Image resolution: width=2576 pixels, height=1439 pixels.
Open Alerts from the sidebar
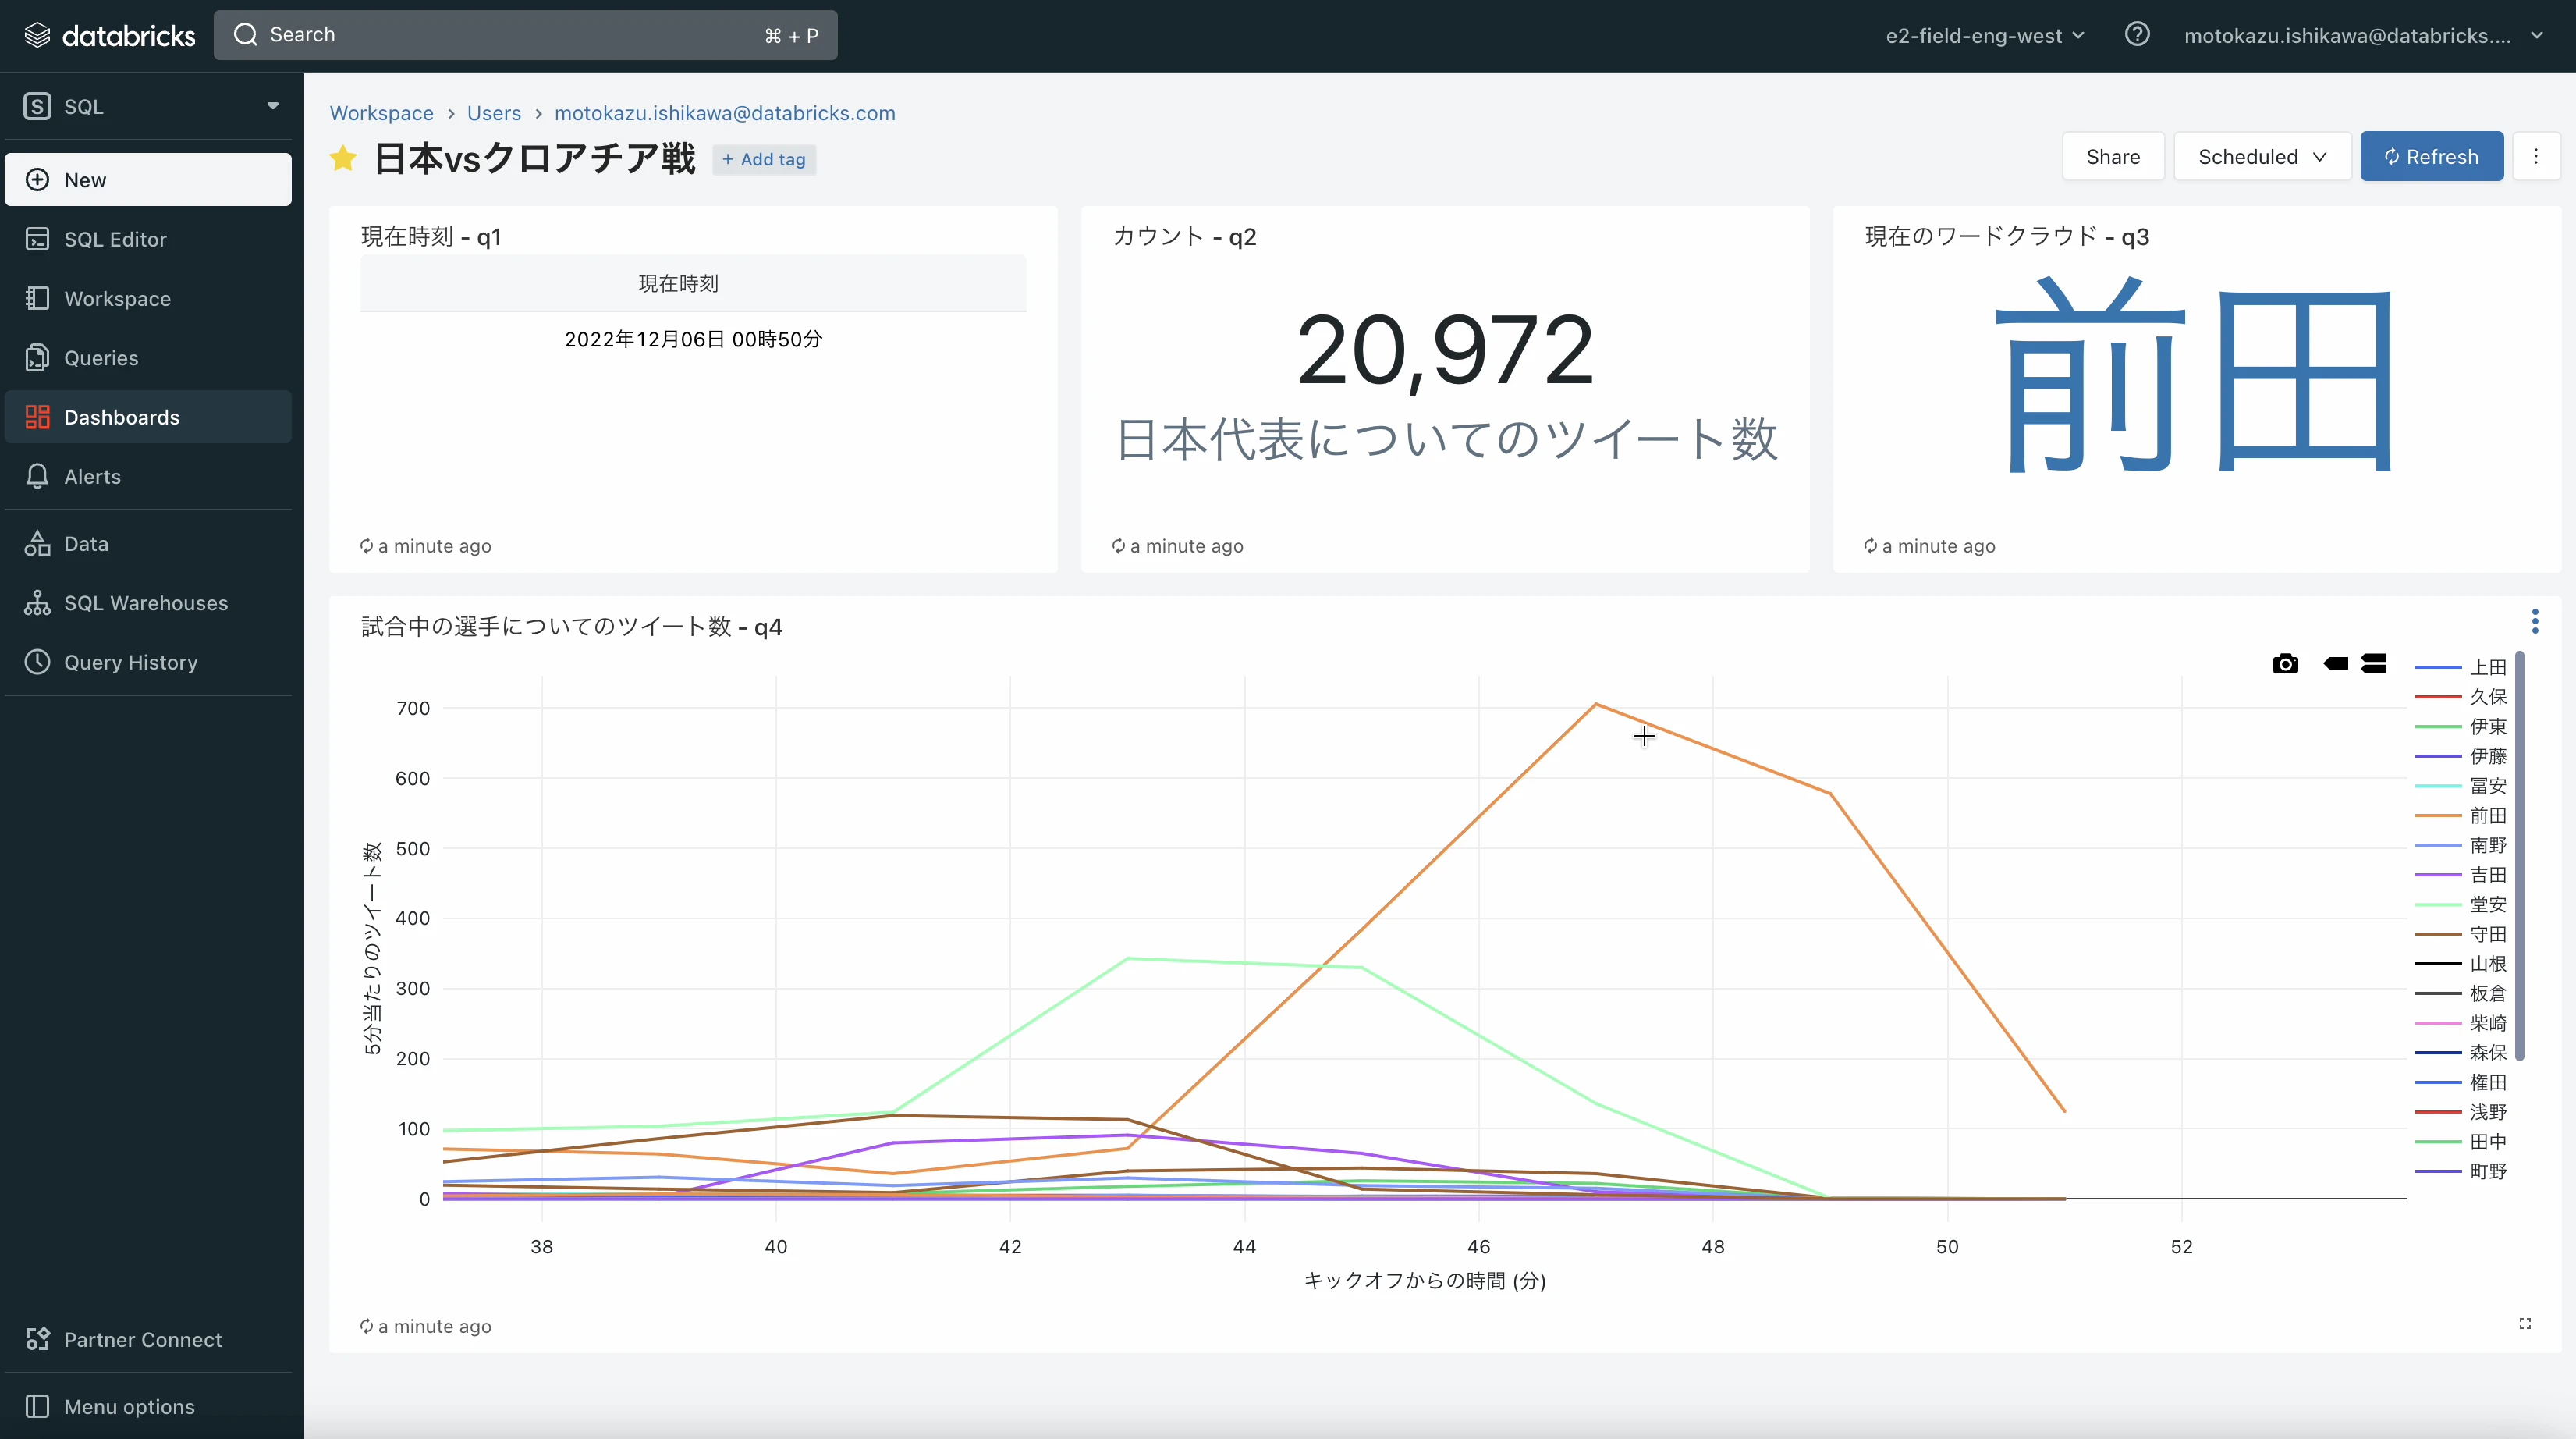click(x=93, y=476)
